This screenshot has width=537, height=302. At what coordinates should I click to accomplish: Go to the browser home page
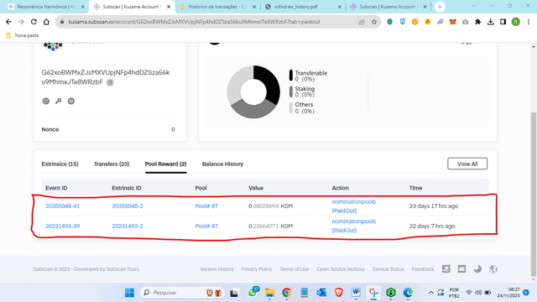[46, 22]
